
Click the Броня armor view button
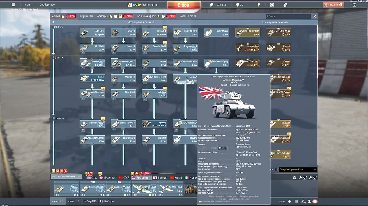click(x=223, y=148)
